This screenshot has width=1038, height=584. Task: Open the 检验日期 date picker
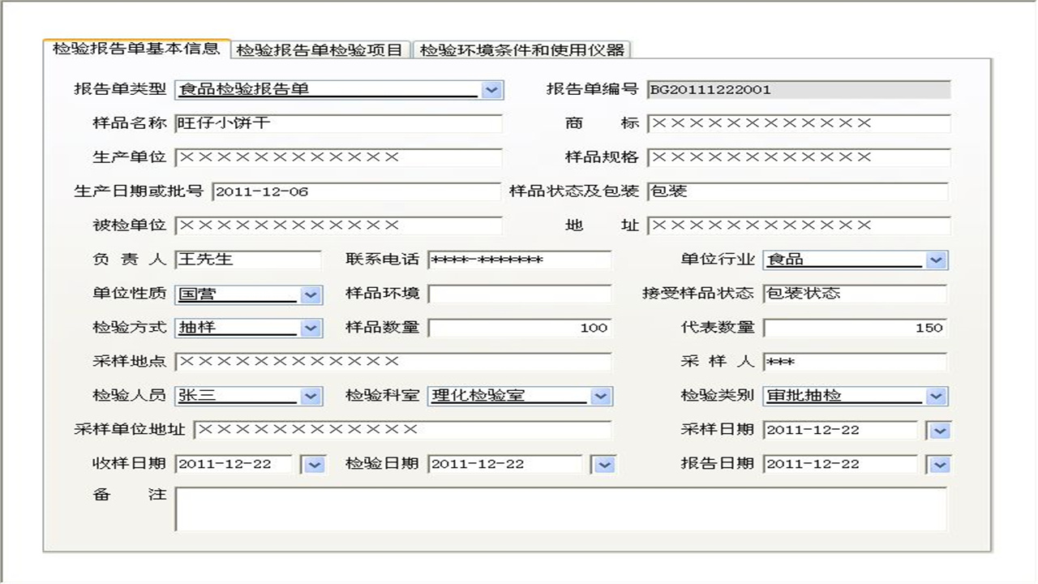click(604, 464)
